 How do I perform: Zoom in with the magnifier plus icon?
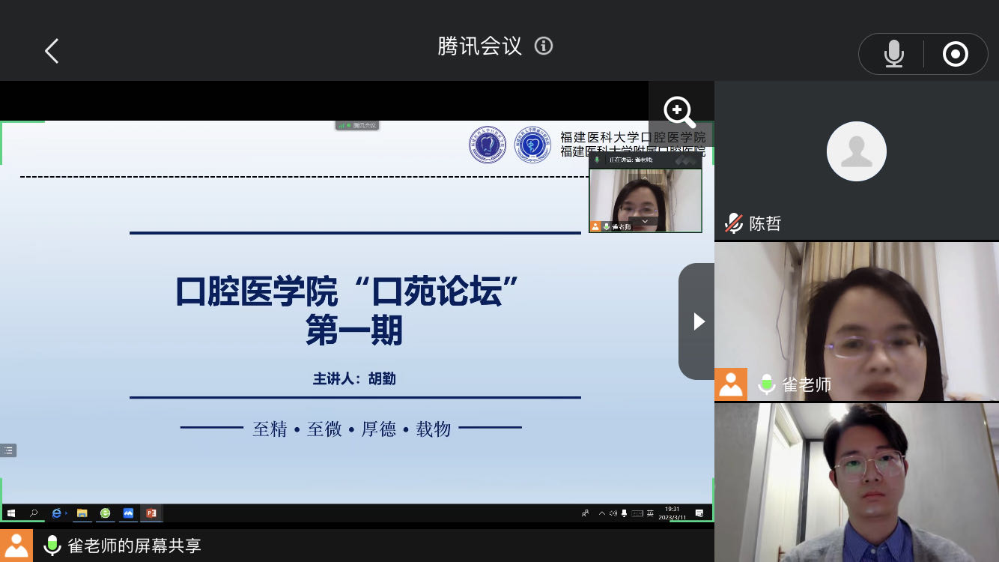pyautogui.click(x=680, y=112)
